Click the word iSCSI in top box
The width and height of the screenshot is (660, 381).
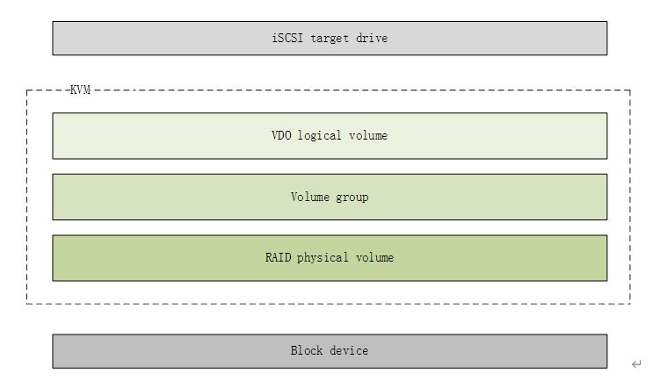(x=287, y=38)
